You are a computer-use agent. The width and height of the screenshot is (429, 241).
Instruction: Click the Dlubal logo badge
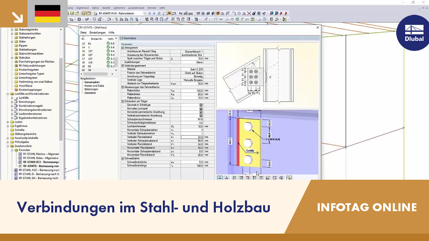tap(414, 33)
